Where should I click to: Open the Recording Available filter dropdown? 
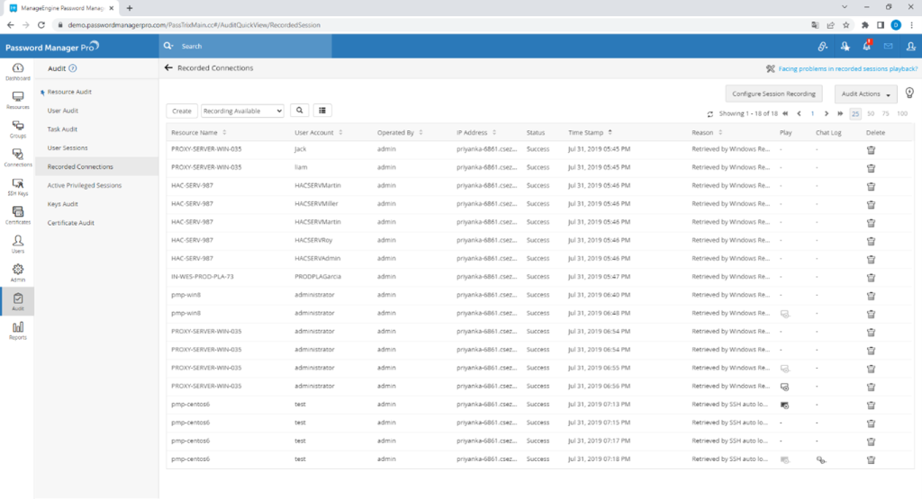point(242,111)
